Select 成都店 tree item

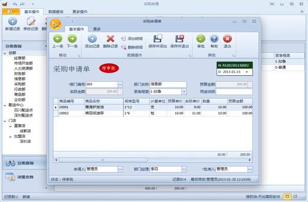(25, 131)
